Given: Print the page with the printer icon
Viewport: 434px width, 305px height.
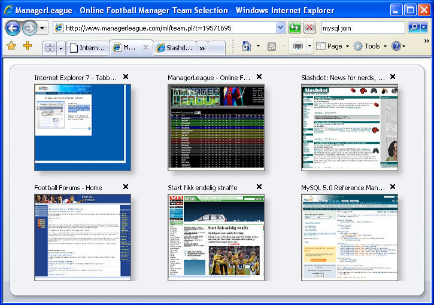Looking at the screenshot, I should (298, 46).
